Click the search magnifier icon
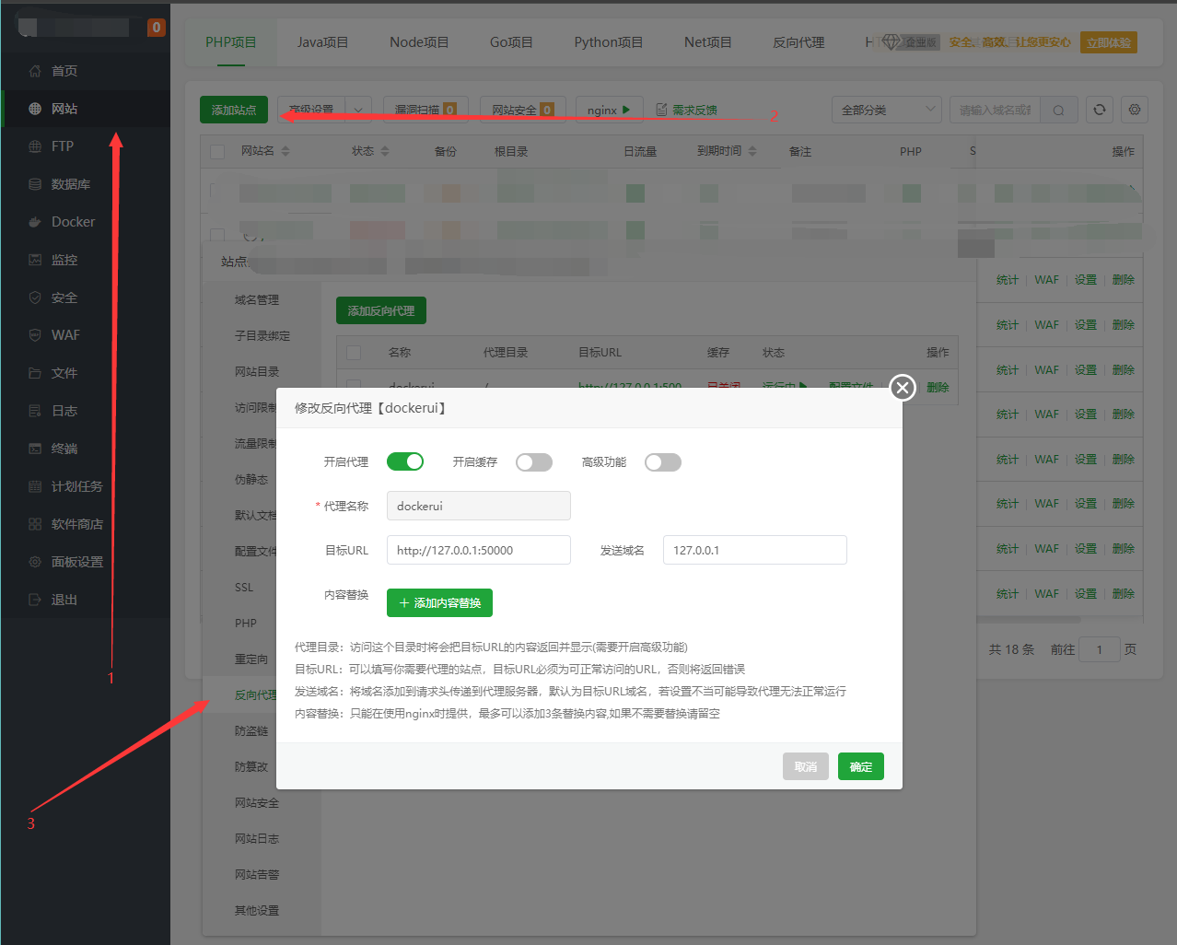The image size is (1177, 945). [1058, 111]
